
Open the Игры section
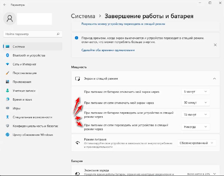point(33,108)
